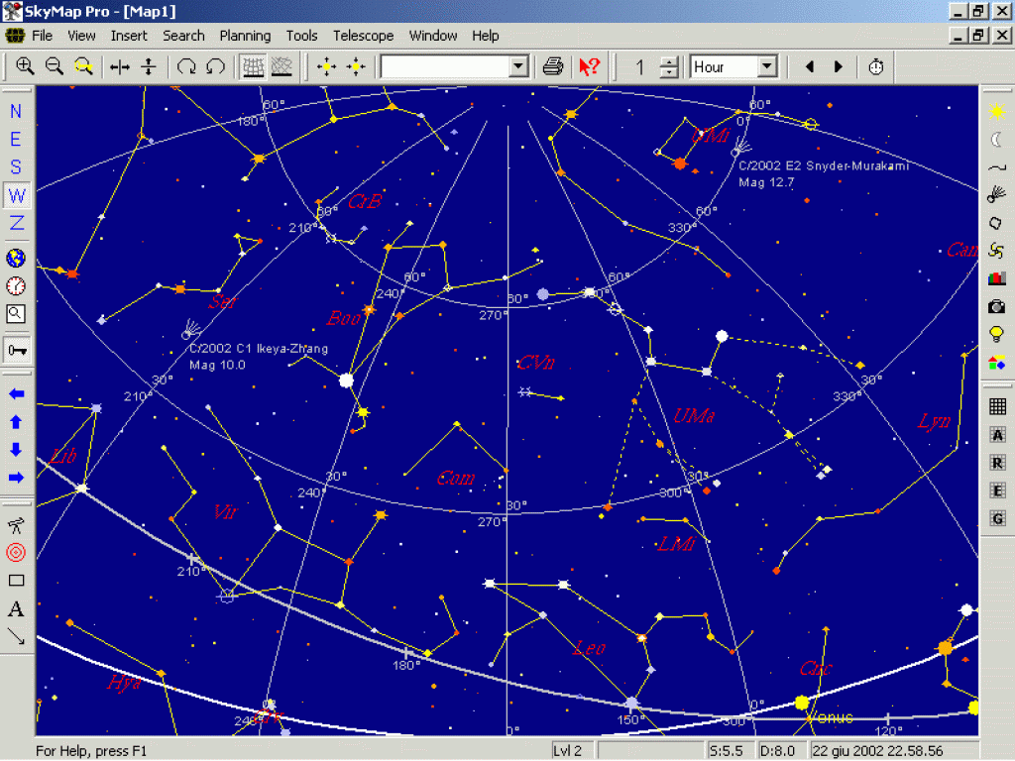Click the step time forward arrow button
Screen dimensions: 1015x761
[x=839, y=66]
